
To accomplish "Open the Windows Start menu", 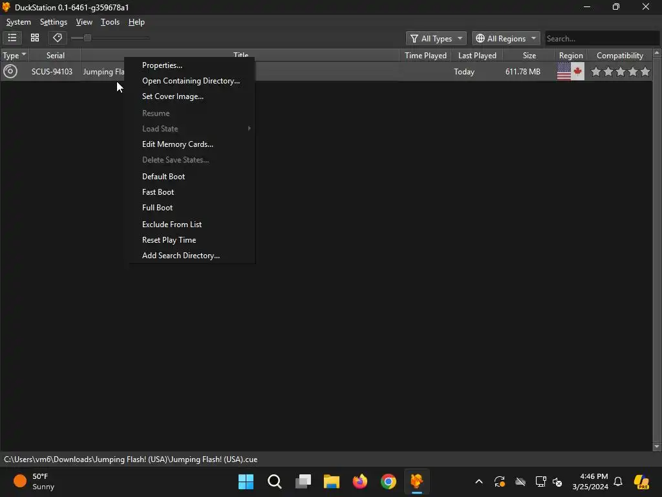I will (x=246, y=481).
